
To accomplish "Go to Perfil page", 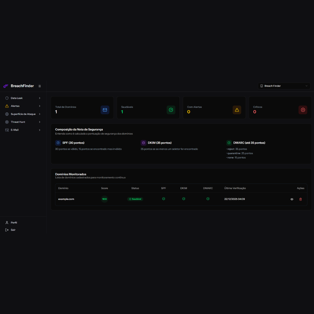I will pos(14,223).
